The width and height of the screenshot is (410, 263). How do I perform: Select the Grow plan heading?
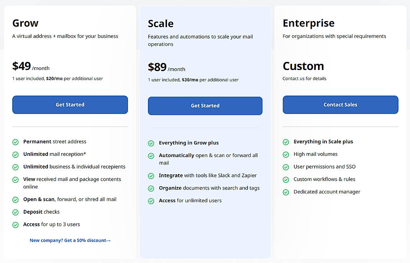coord(25,23)
